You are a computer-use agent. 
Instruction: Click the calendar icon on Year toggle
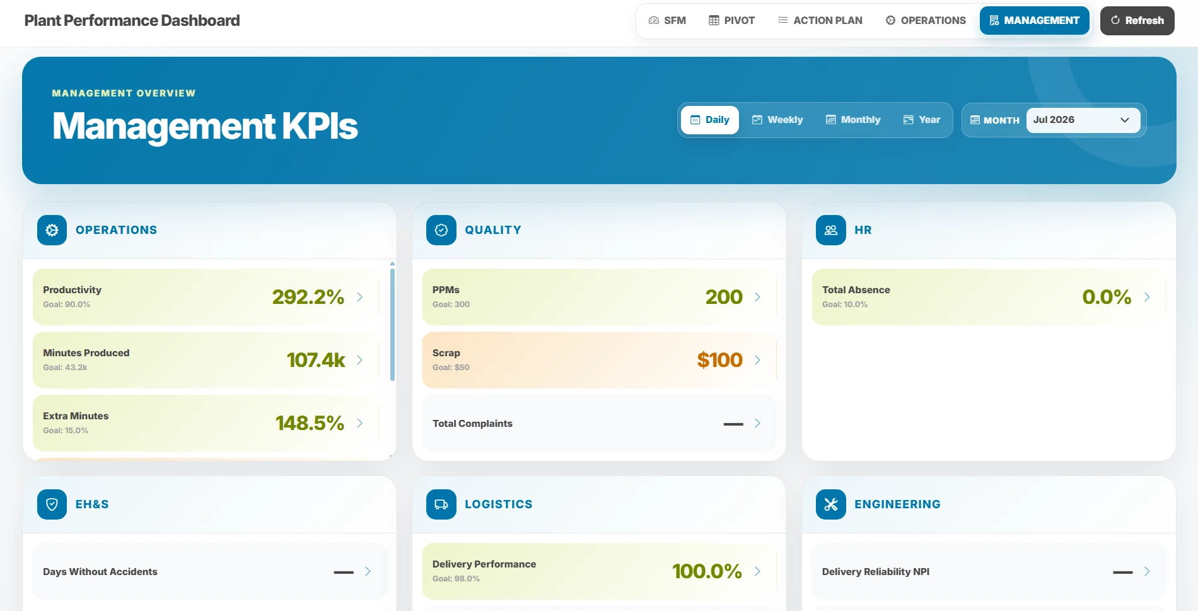coord(909,120)
